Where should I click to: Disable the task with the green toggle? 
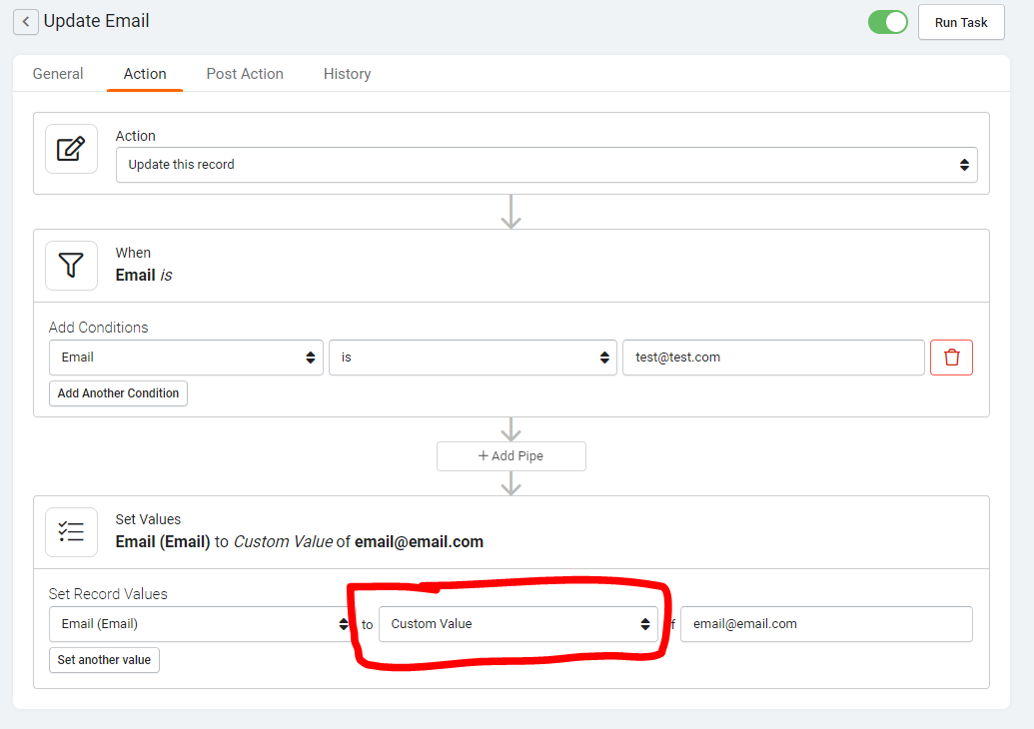[x=887, y=21]
